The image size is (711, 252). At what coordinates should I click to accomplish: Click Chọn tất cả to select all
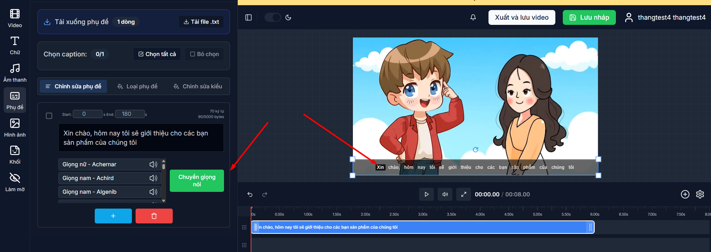pyautogui.click(x=157, y=54)
